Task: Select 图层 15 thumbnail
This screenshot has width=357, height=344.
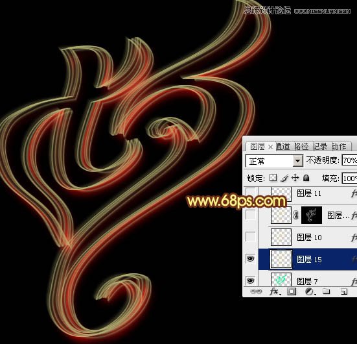Action: click(x=281, y=259)
